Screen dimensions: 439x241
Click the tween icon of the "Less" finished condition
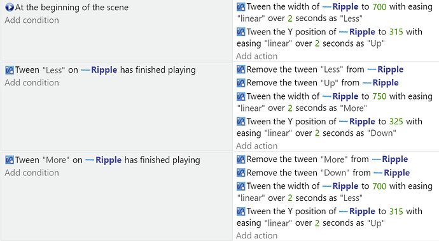click(x=10, y=70)
